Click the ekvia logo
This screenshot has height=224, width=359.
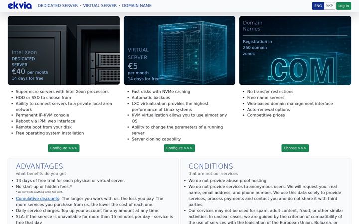20,5
